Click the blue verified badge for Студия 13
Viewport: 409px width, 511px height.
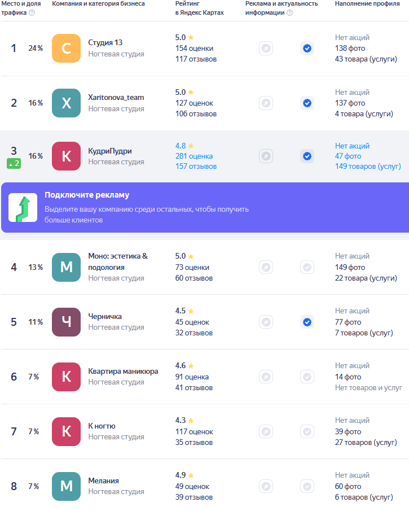307,49
